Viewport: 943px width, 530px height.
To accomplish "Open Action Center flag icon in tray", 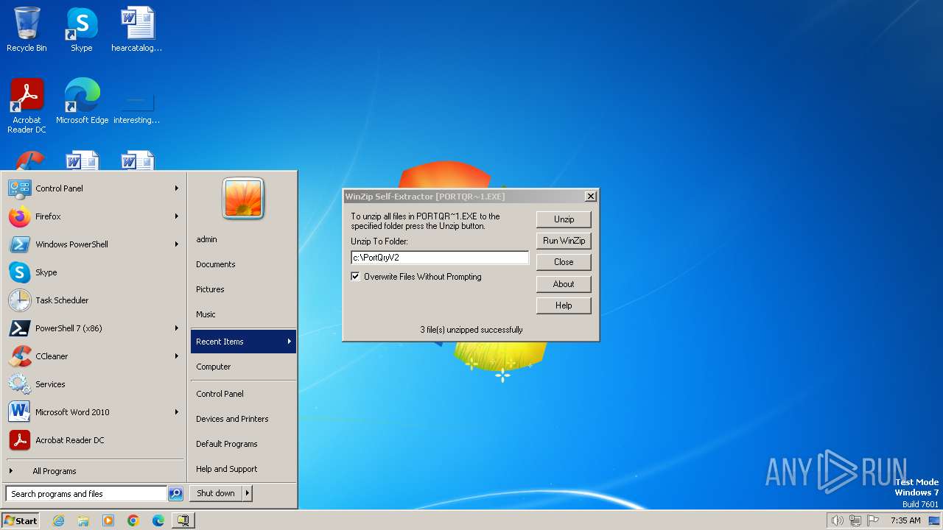I will 873,520.
